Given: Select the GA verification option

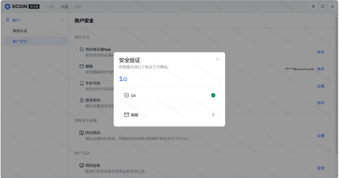Looking at the screenshot, I should [169, 95].
